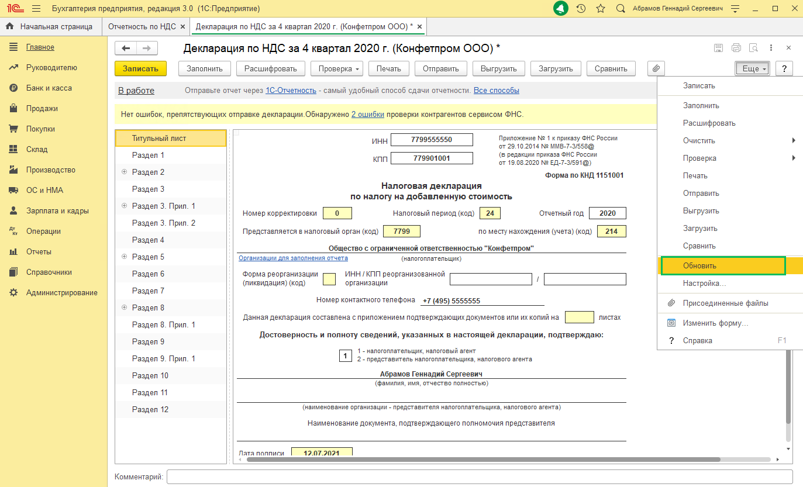Click the Администрирование gear icon

coord(13,292)
